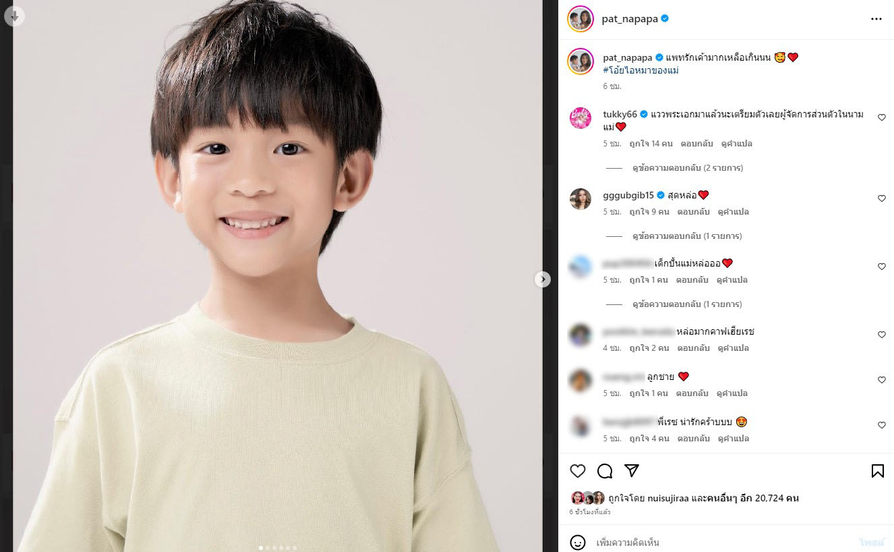Click the download arrow icon on photo
The height and width of the screenshot is (552, 894).
pyautogui.click(x=14, y=16)
